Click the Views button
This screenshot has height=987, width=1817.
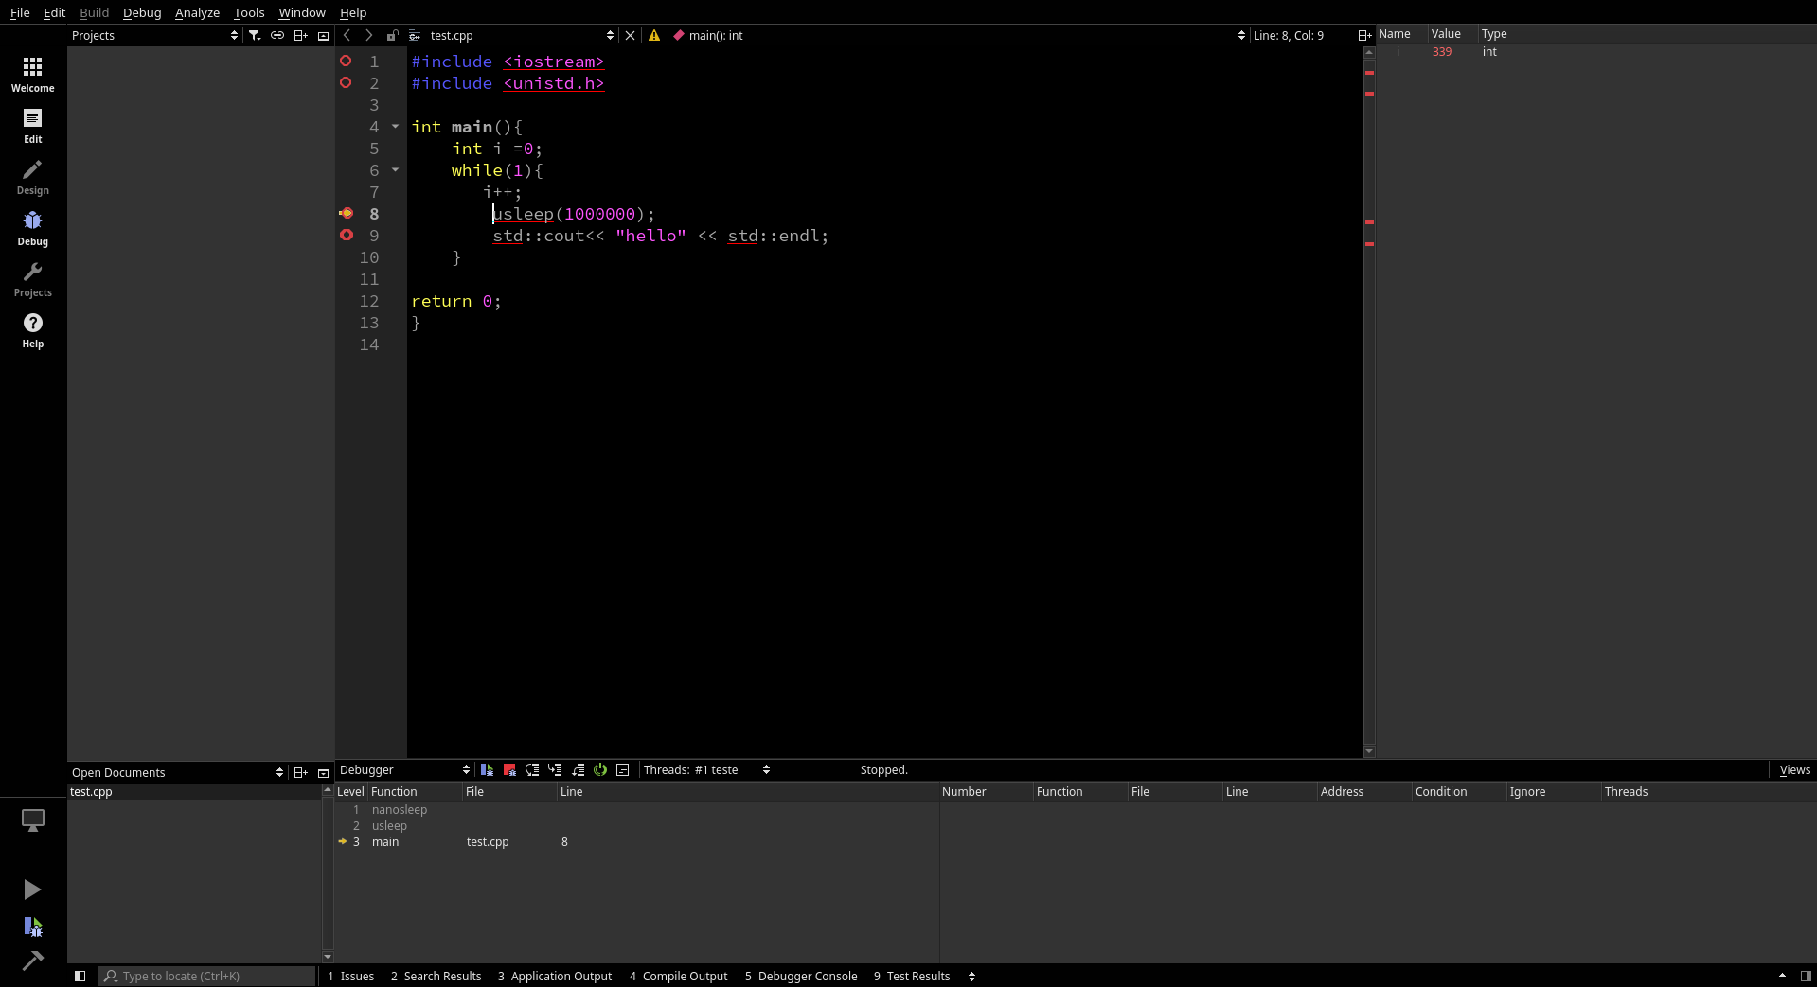click(x=1794, y=769)
